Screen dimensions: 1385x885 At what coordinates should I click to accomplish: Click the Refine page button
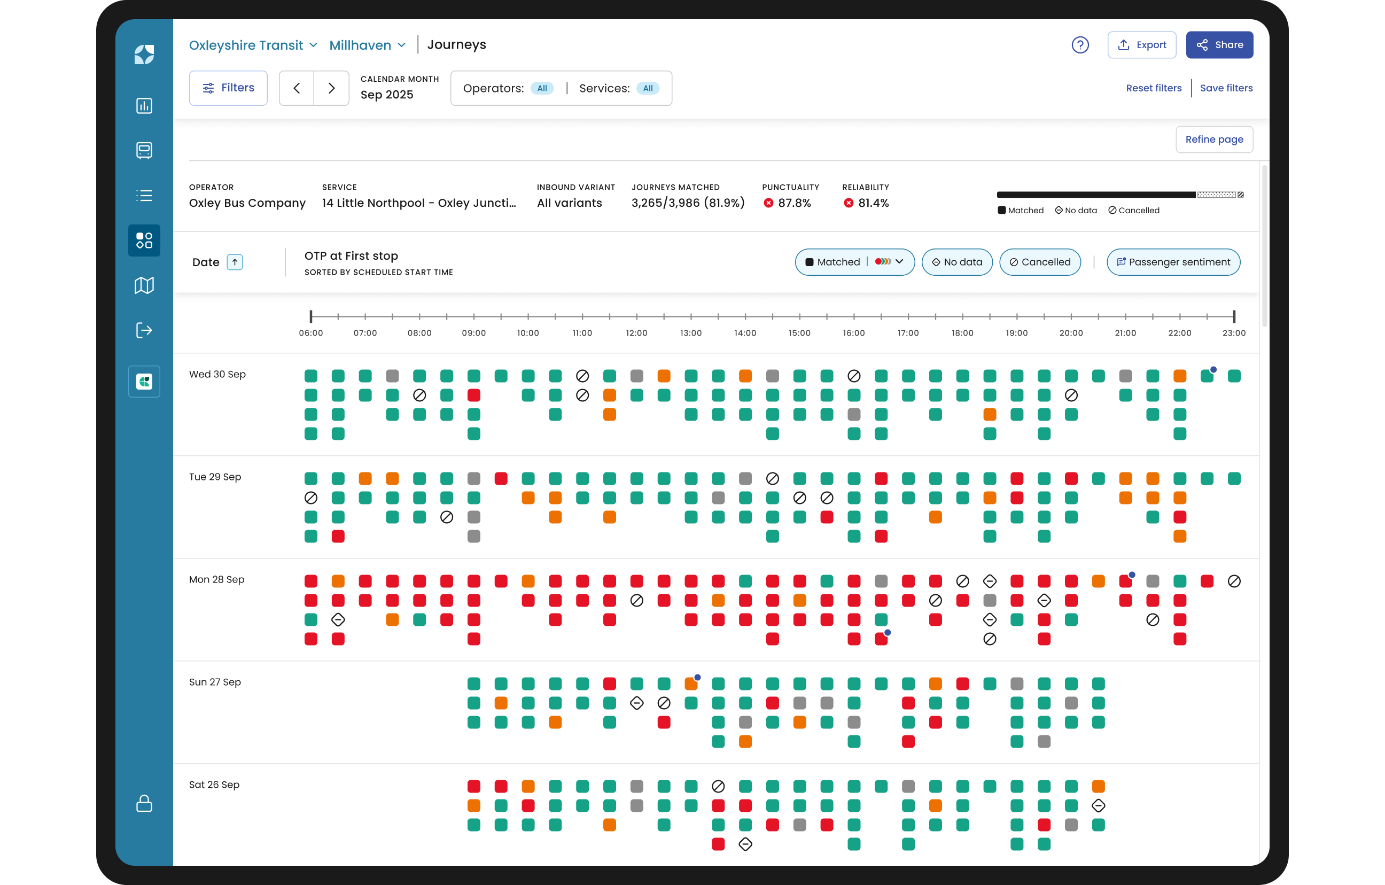(x=1213, y=139)
